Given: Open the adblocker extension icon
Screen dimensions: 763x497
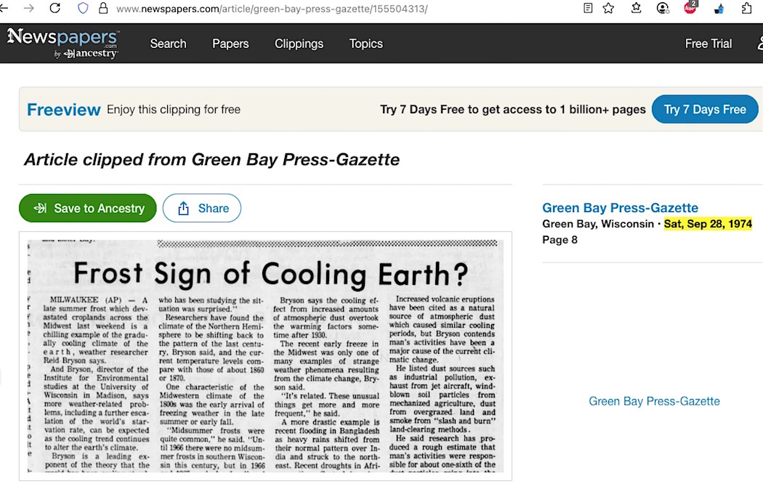Looking at the screenshot, I should point(690,9).
